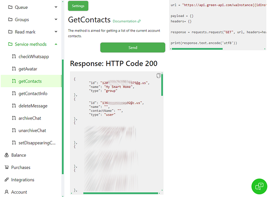Click the payload = {} code line

[182, 16]
